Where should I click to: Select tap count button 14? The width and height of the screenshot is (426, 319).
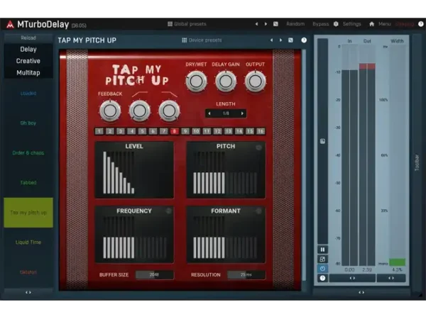pyautogui.click(x=239, y=131)
